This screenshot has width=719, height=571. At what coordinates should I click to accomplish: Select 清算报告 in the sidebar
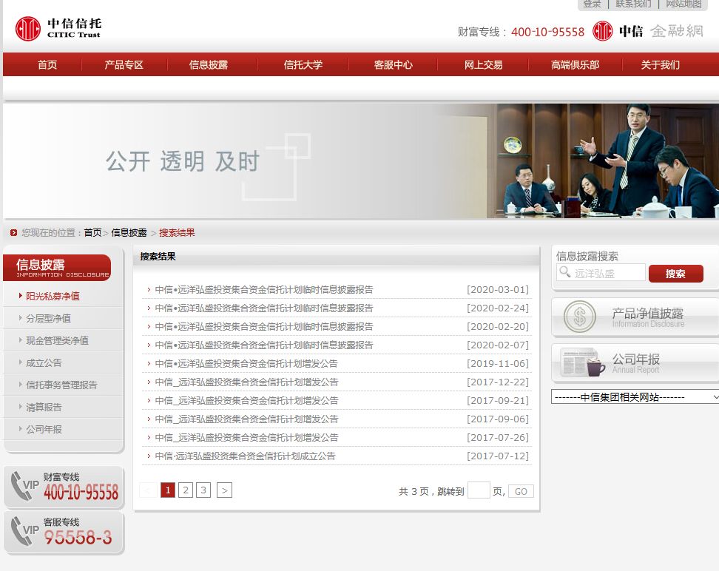point(44,407)
